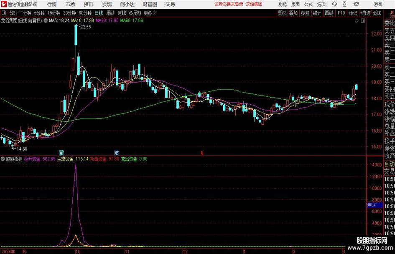Open the 公式 menu
395x254 pixels.
(x=308, y=4)
